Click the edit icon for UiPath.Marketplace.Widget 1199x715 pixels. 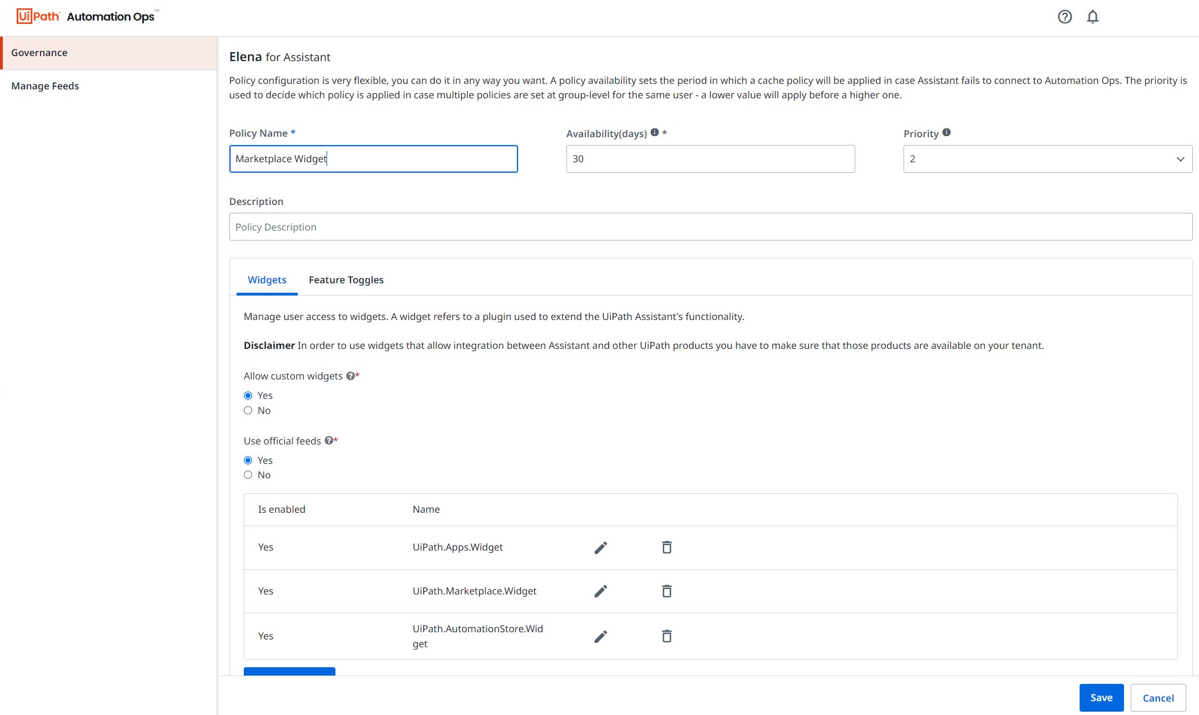click(600, 591)
